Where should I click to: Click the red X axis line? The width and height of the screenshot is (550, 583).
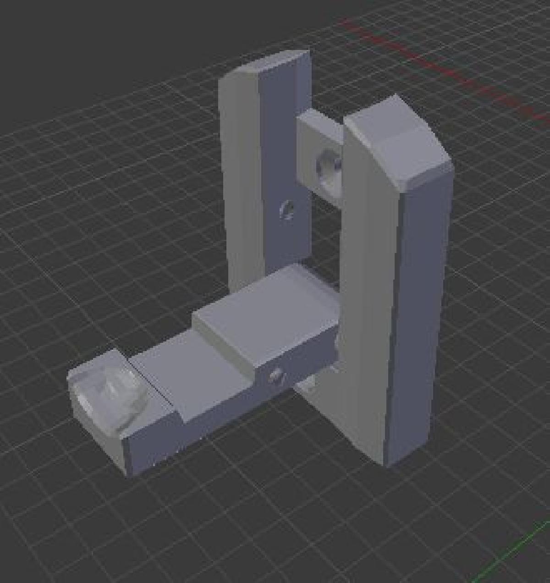[435, 69]
